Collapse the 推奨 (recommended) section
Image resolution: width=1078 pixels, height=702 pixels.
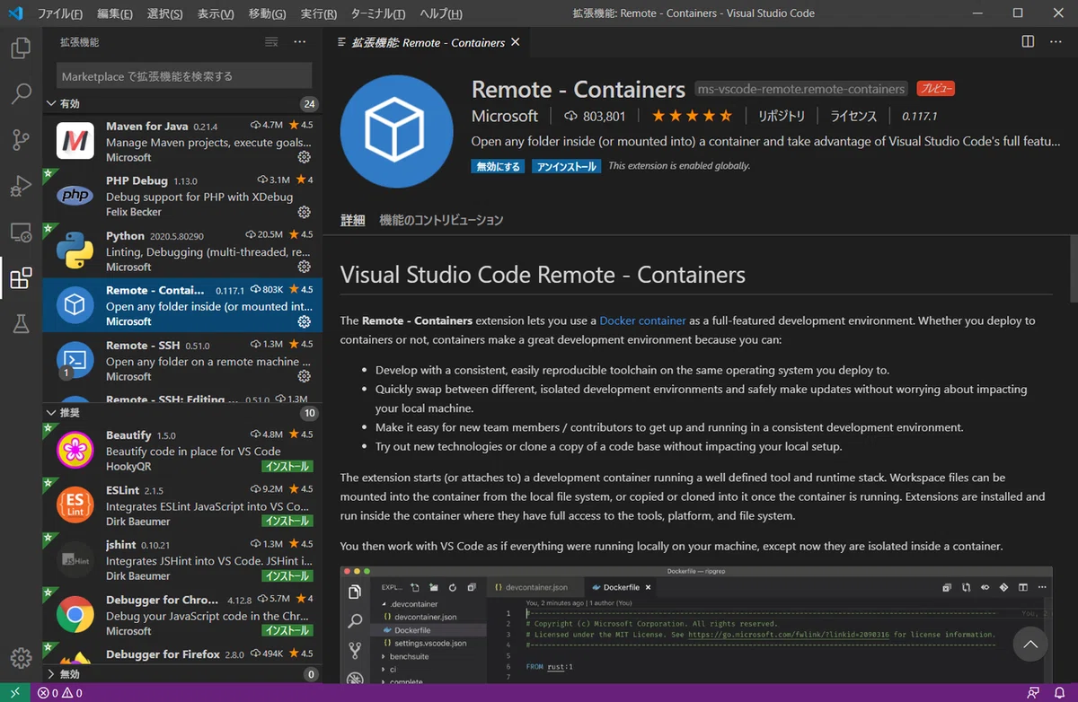pos(182,413)
